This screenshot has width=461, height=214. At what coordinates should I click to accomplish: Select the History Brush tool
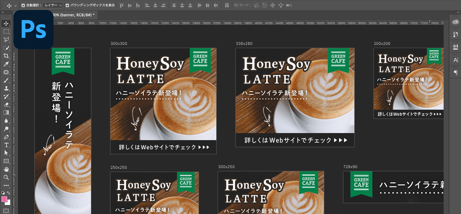(6, 97)
